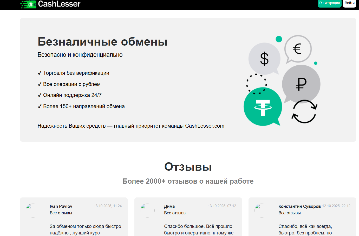Click the Торговля без верификации line

(74, 73)
